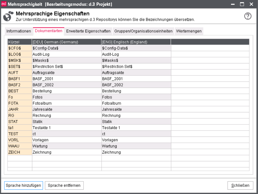Edit English cell Testakte 1
258x194 pixels.
pos(136,128)
